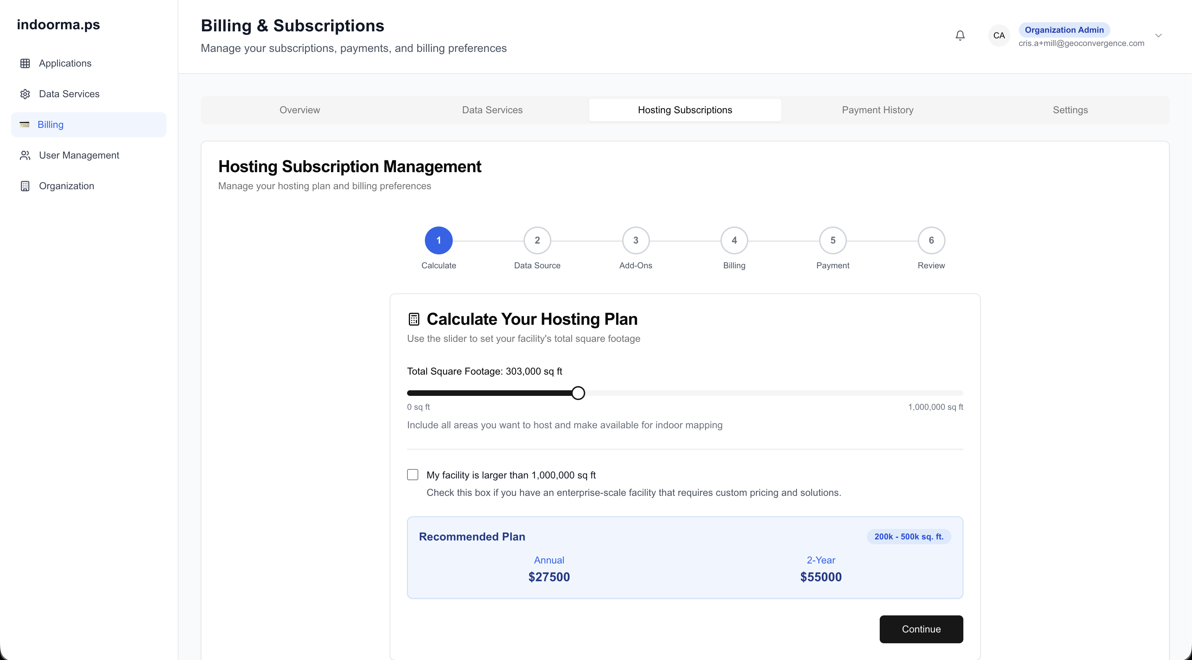Click step 2 Data Source circle
The width and height of the screenshot is (1192, 660).
[537, 240]
